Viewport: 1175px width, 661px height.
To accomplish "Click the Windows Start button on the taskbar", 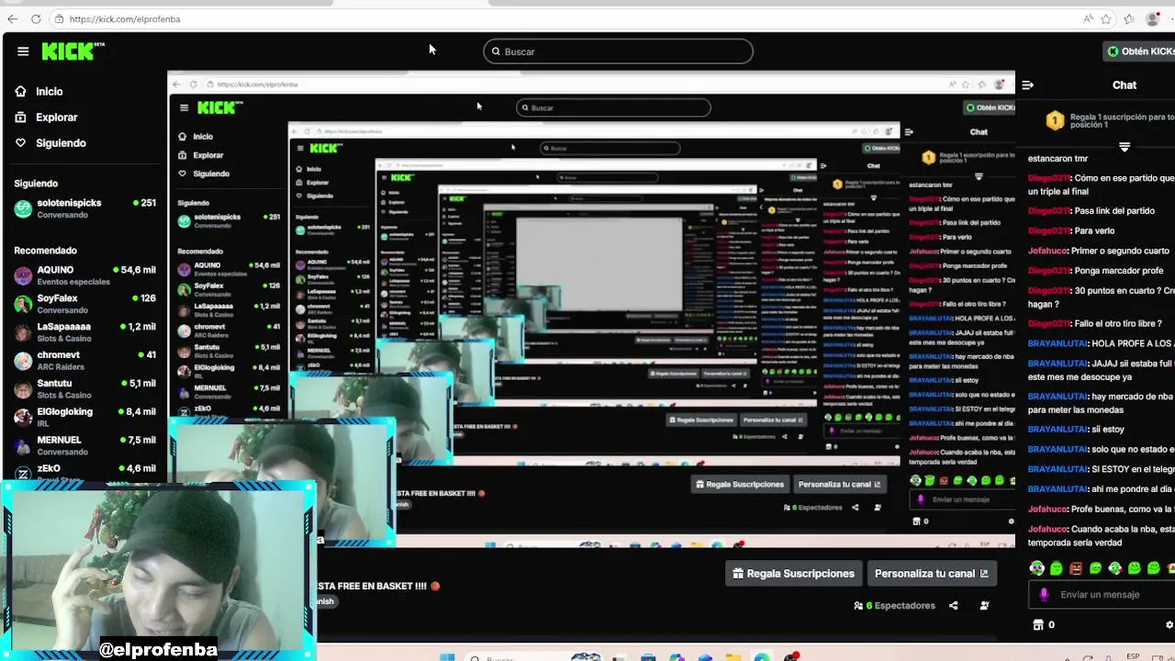I will [x=447, y=657].
